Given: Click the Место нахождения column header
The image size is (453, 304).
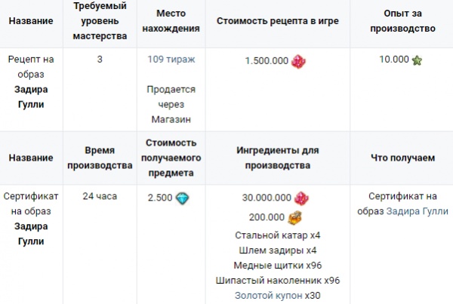Looking at the screenshot, I should coord(171,21).
